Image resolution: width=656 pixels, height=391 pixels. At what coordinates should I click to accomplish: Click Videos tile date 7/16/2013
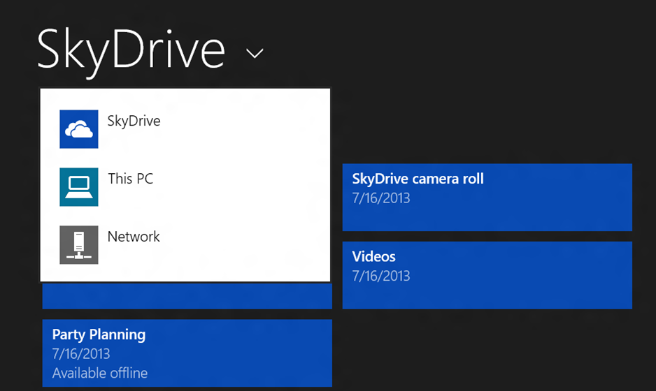pos(381,276)
